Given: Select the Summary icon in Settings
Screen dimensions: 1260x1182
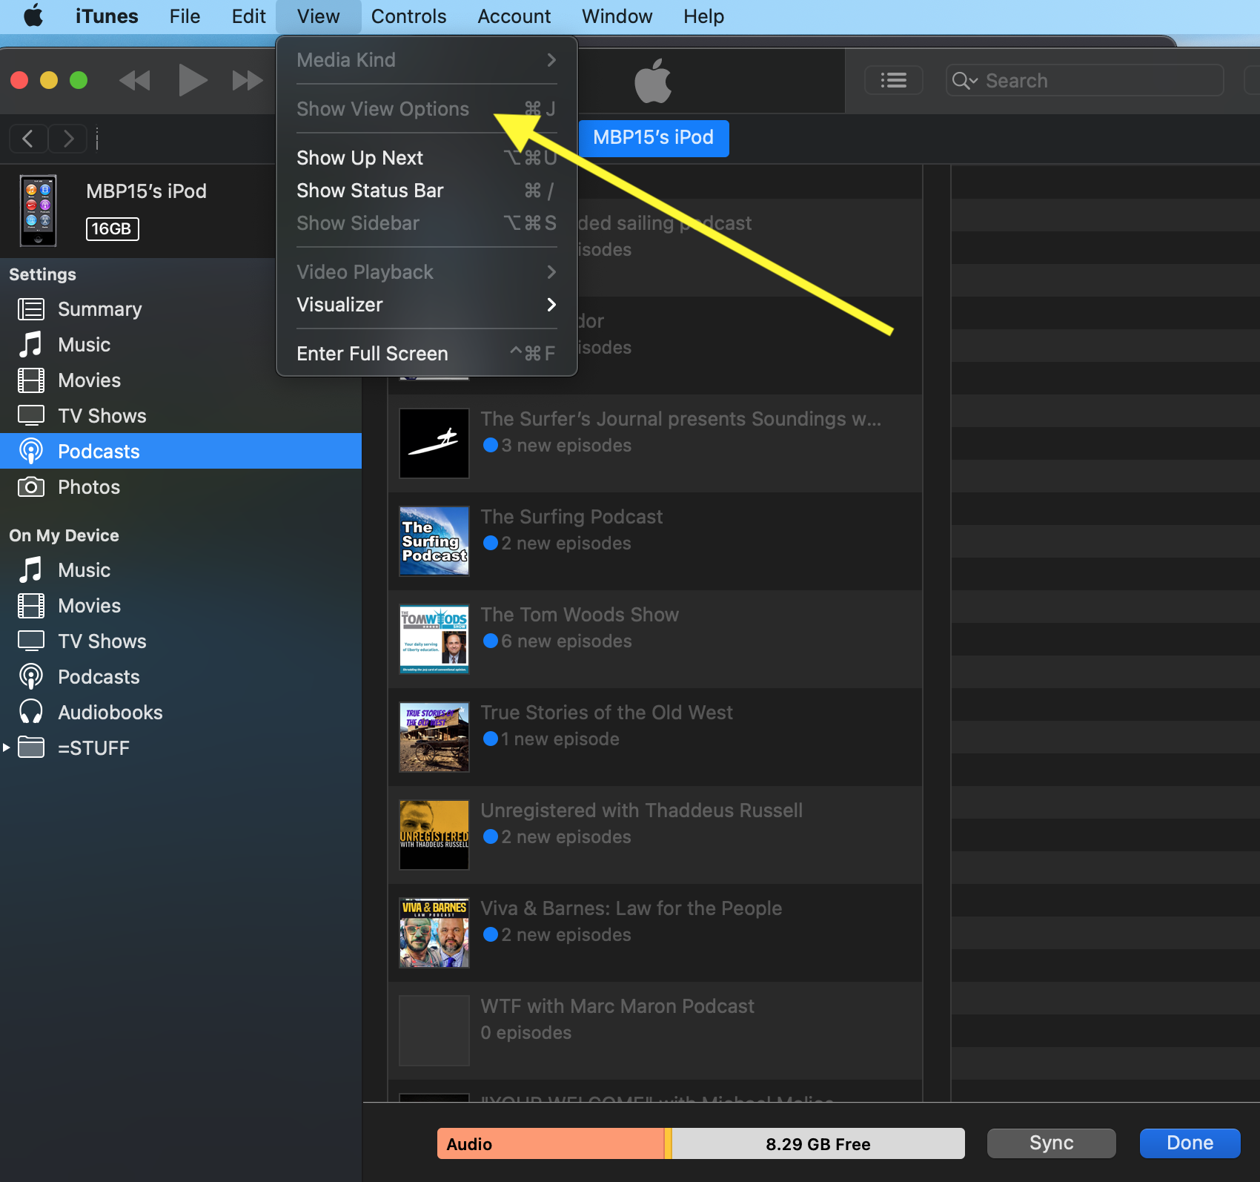Looking at the screenshot, I should coord(31,309).
